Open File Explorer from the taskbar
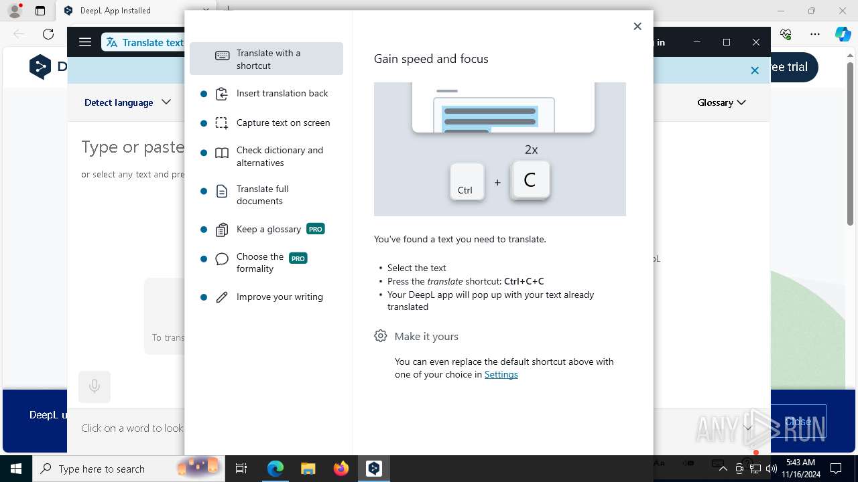The height and width of the screenshot is (482, 858). pyautogui.click(x=308, y=469)
